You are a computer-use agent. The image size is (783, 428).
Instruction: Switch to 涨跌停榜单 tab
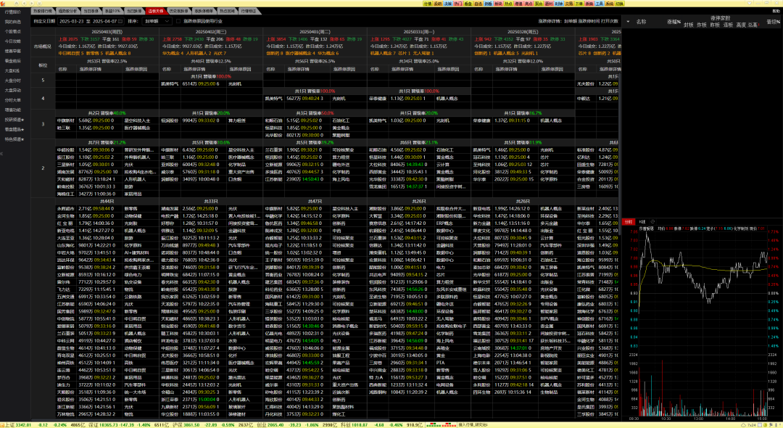click(203, 11)
